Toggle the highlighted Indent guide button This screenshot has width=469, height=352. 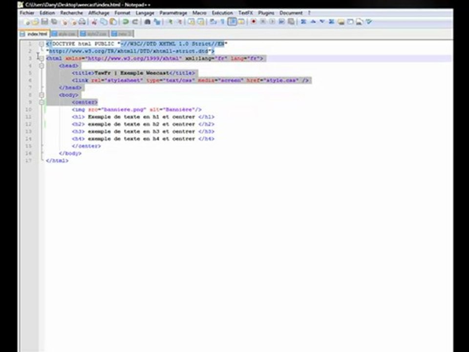pyautogui.click(x=232, y=22)
